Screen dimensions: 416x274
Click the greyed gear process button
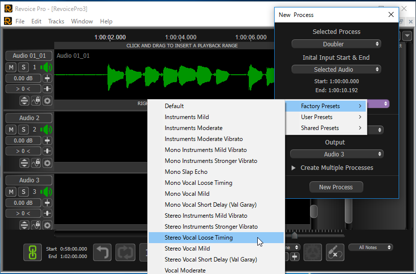(313, 252)
